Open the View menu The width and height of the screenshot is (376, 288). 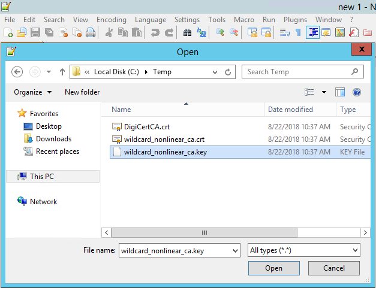pyautogui.click(x=80, y=20)
